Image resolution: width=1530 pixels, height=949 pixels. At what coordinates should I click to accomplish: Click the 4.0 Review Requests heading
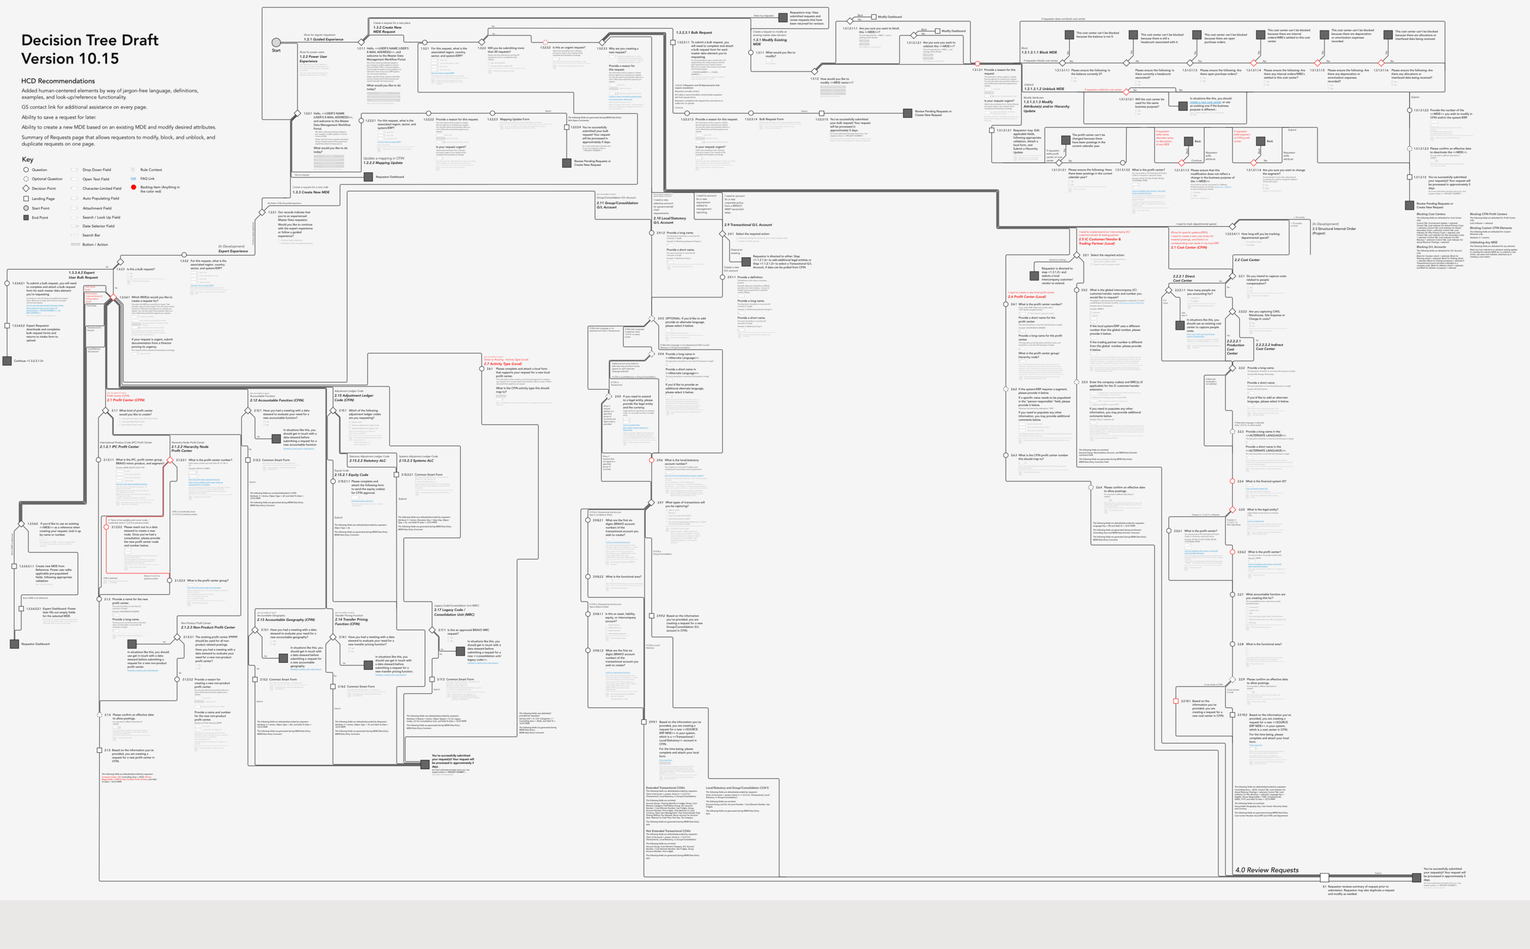(1266, 870)
